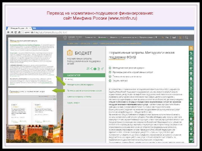202x151 pixels.
Task: Open the growth chart icon at the sidebar bottom
Action: click(x=191, y=139)
